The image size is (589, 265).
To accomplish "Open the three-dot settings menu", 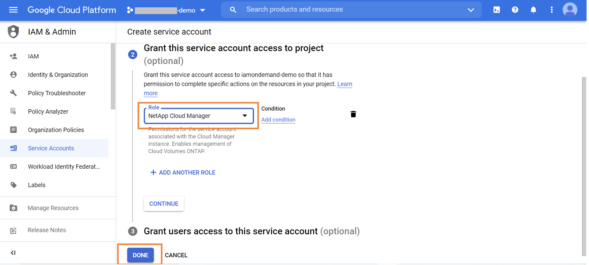I will pyautogui.click(x=551, y=10).
